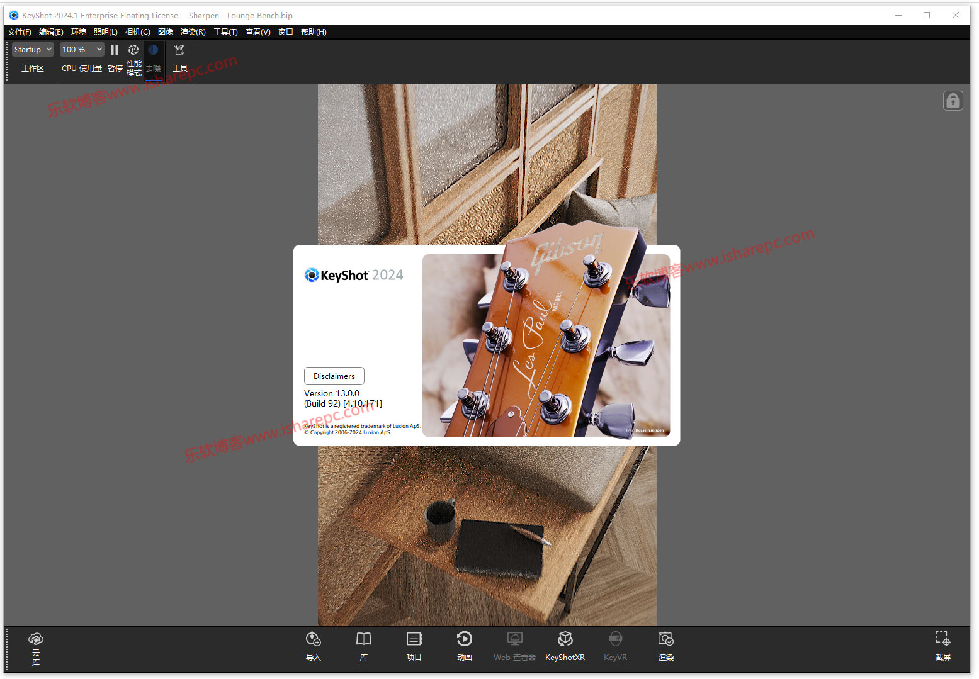Open the Camera menu

[138, 32]
